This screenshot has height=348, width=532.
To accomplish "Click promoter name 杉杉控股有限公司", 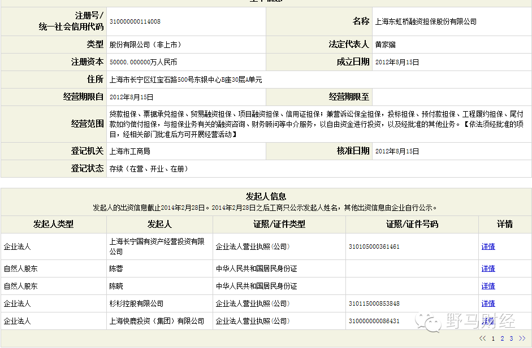I will click(x=136, y=304).
